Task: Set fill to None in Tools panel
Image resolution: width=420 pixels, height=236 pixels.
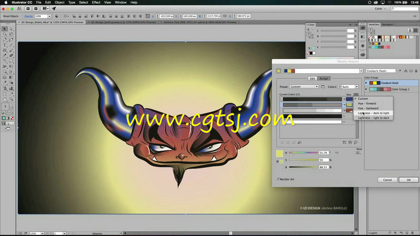Action: pos(12,118)
